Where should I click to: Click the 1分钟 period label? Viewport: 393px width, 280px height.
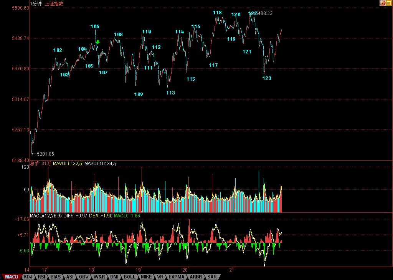coord(36,3)
